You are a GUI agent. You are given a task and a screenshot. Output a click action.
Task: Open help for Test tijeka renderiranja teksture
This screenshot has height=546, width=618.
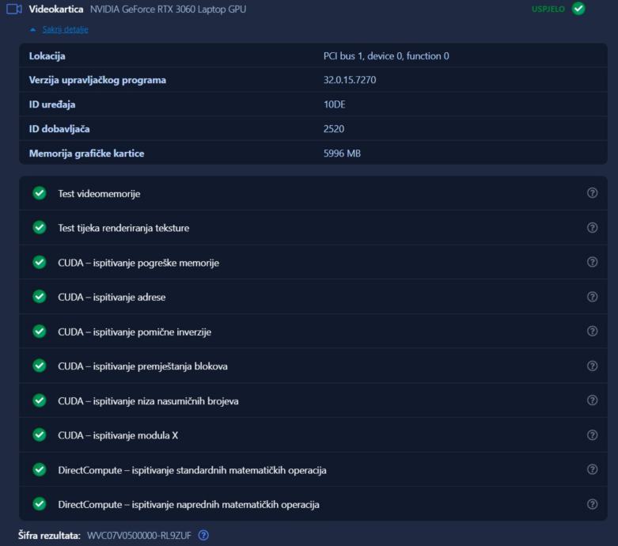click(x=592, y=227)
